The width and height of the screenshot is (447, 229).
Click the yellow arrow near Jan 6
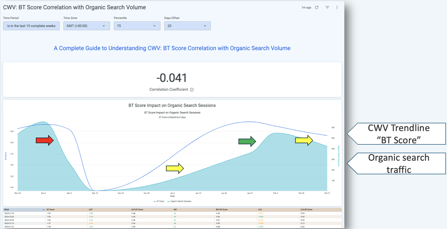point(175,168)
